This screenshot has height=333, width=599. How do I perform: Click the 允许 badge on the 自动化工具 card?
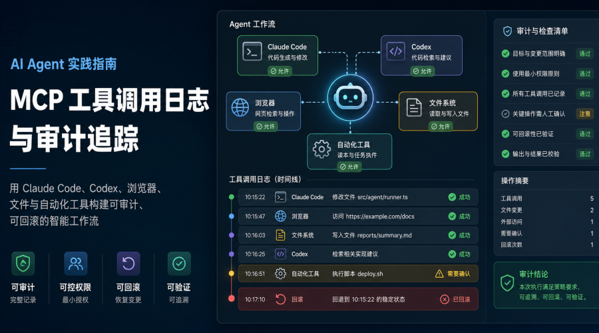[x=349, y=166]
